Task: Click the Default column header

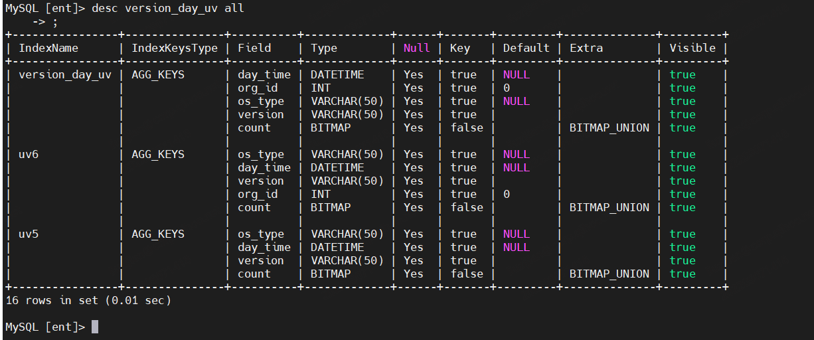Action: pyautogui.click(x=527, y=48)
